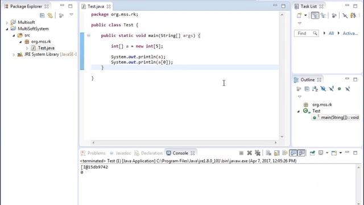Viewport: 364px width, 205px height.
Task: Click Remove Launch icon in Console
Action: coord(250,153)
